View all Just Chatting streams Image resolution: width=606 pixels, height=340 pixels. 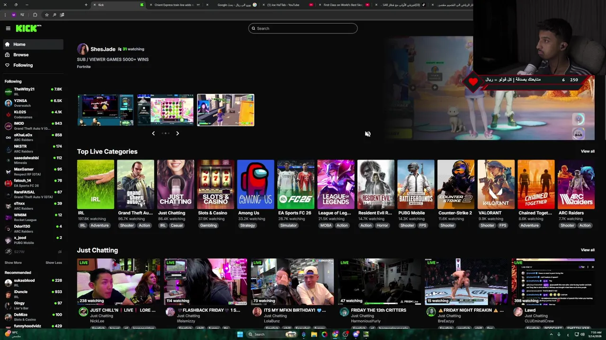[588, 250]
